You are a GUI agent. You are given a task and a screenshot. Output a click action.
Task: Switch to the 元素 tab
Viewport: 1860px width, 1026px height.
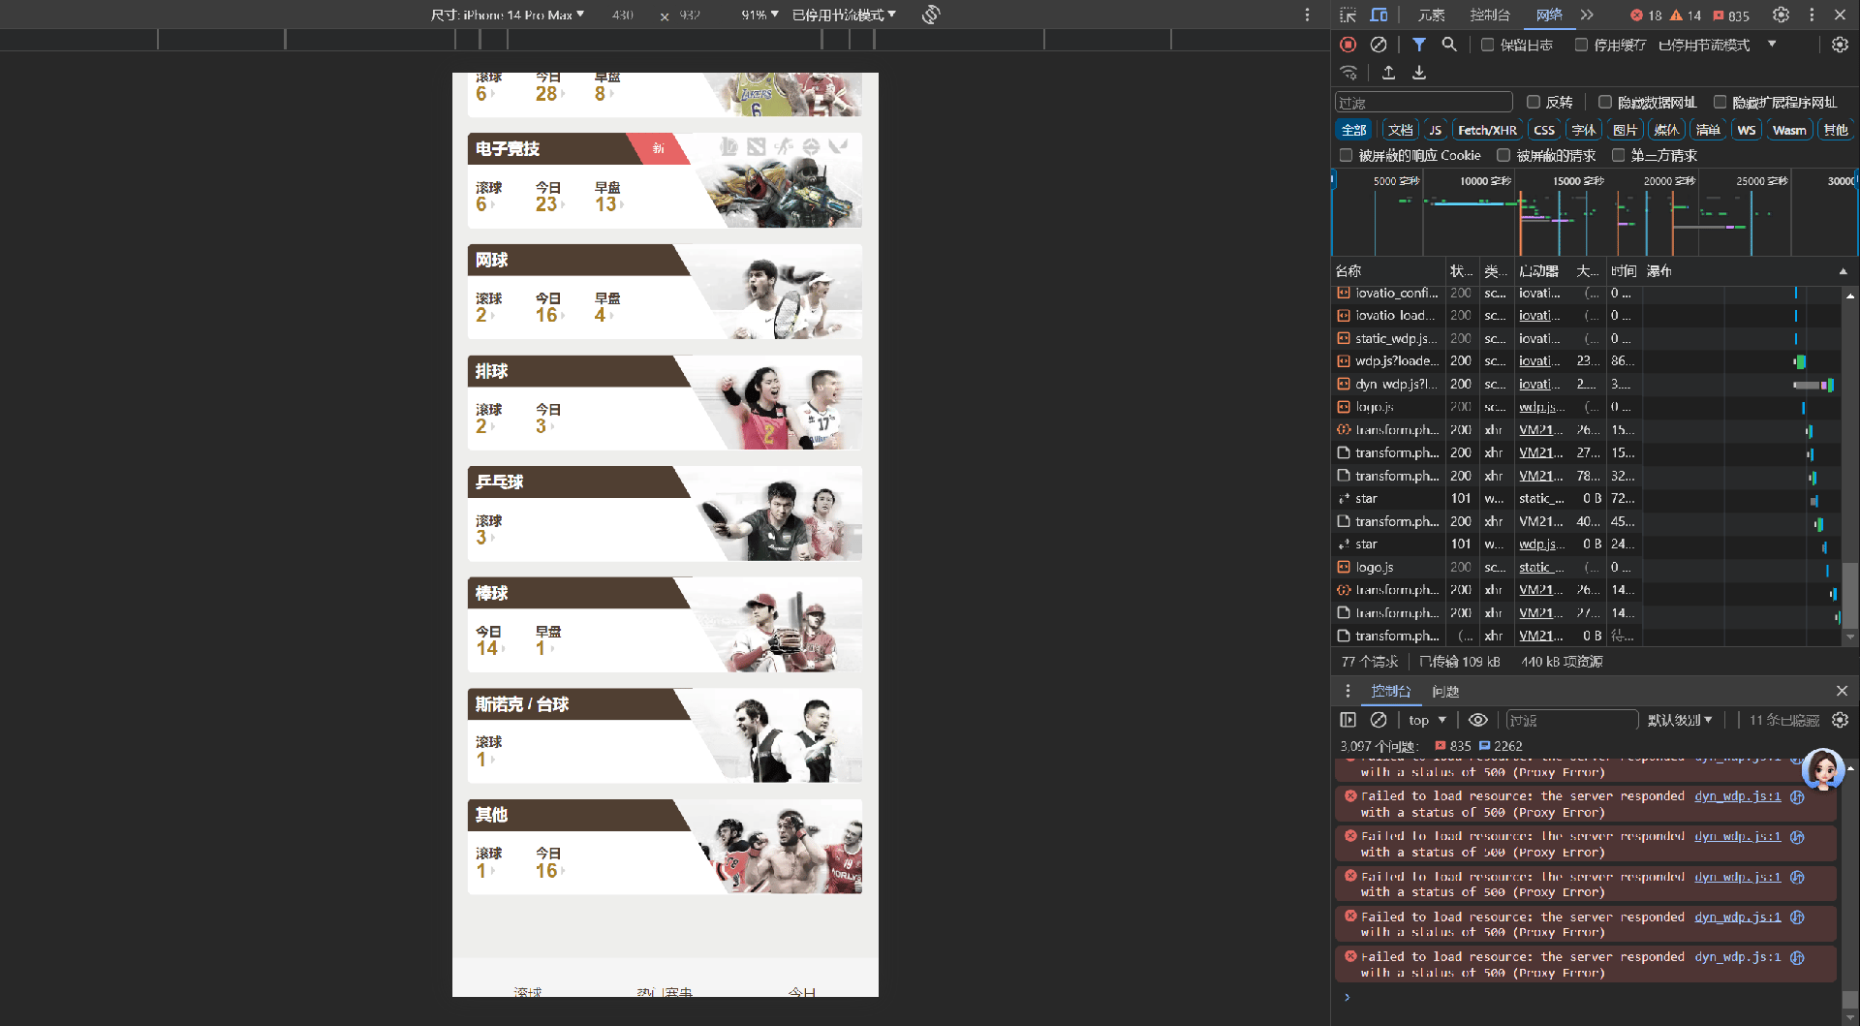[x=1431, y=15]
